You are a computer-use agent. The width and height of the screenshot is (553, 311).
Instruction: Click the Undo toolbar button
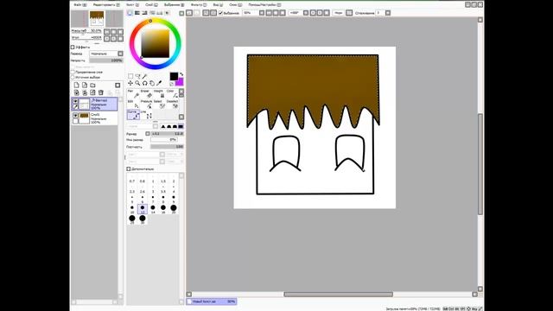coord(189,13)
